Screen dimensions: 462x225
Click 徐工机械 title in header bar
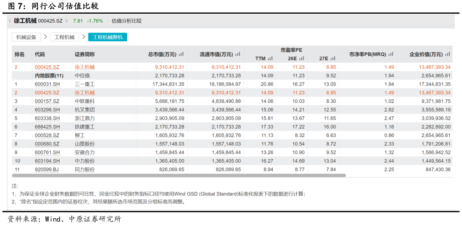pyautogui.click(x=25, y=21)
